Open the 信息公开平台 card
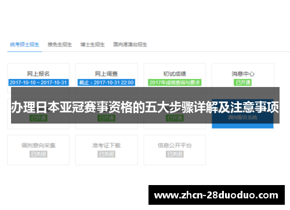The image size is (290, 210). [175, 150]
